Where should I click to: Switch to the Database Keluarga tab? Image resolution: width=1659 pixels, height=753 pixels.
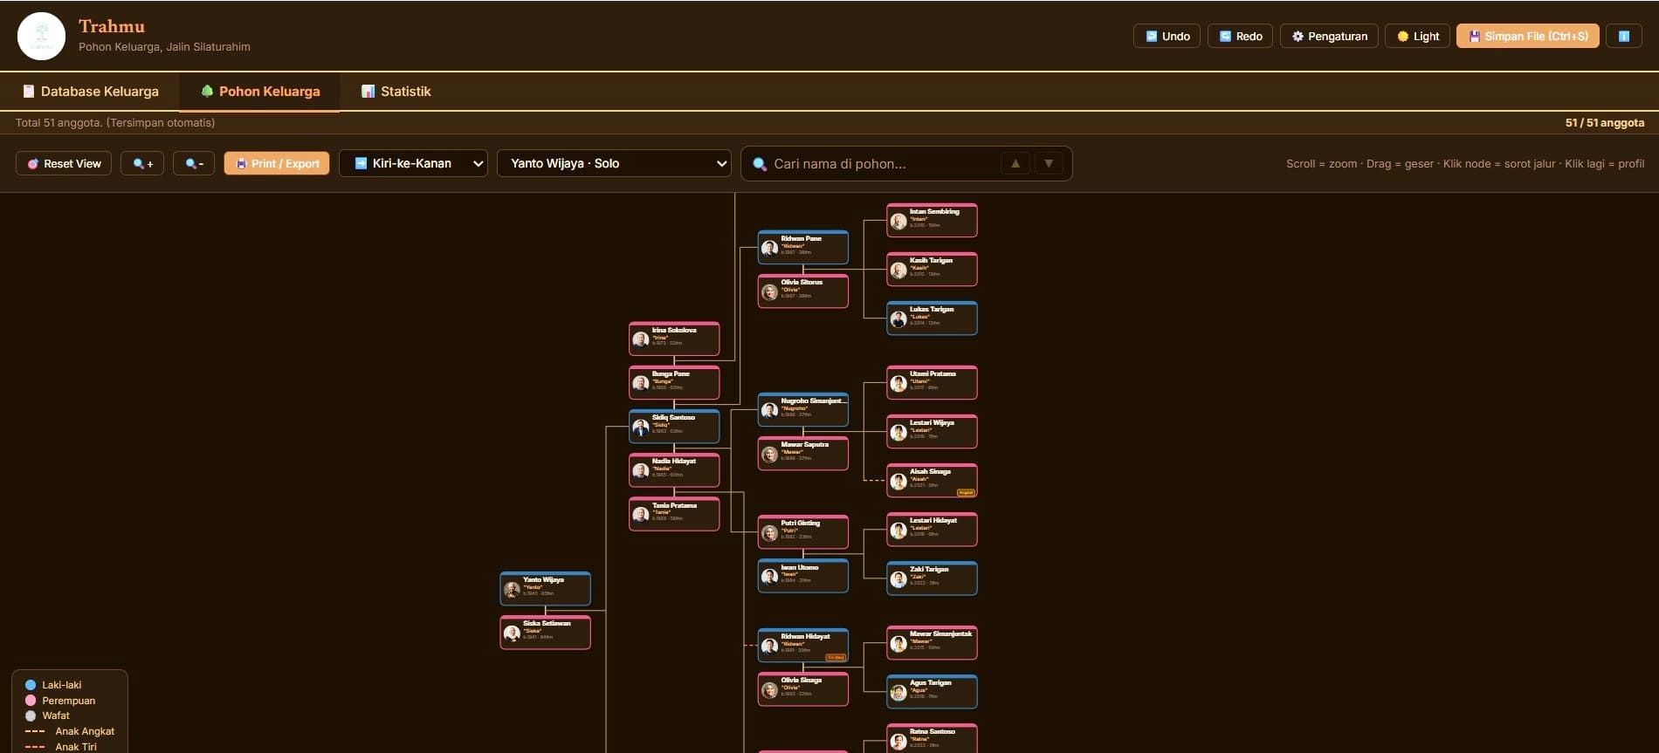point(90,92)
